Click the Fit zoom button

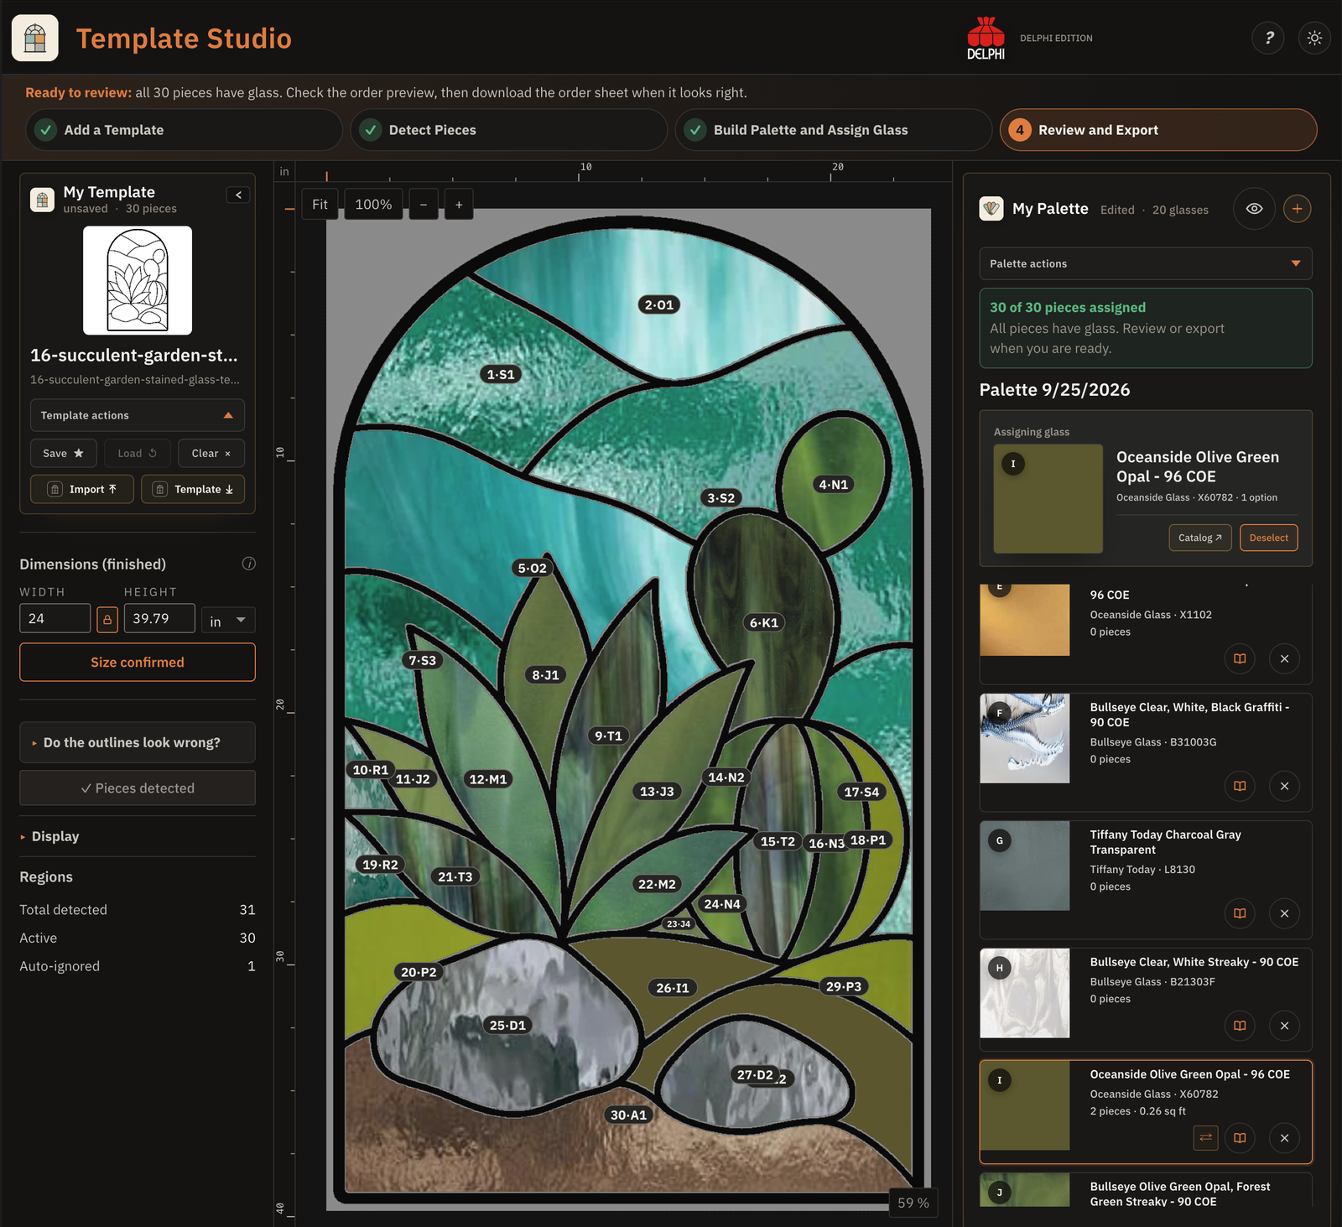tap(320, 205)
